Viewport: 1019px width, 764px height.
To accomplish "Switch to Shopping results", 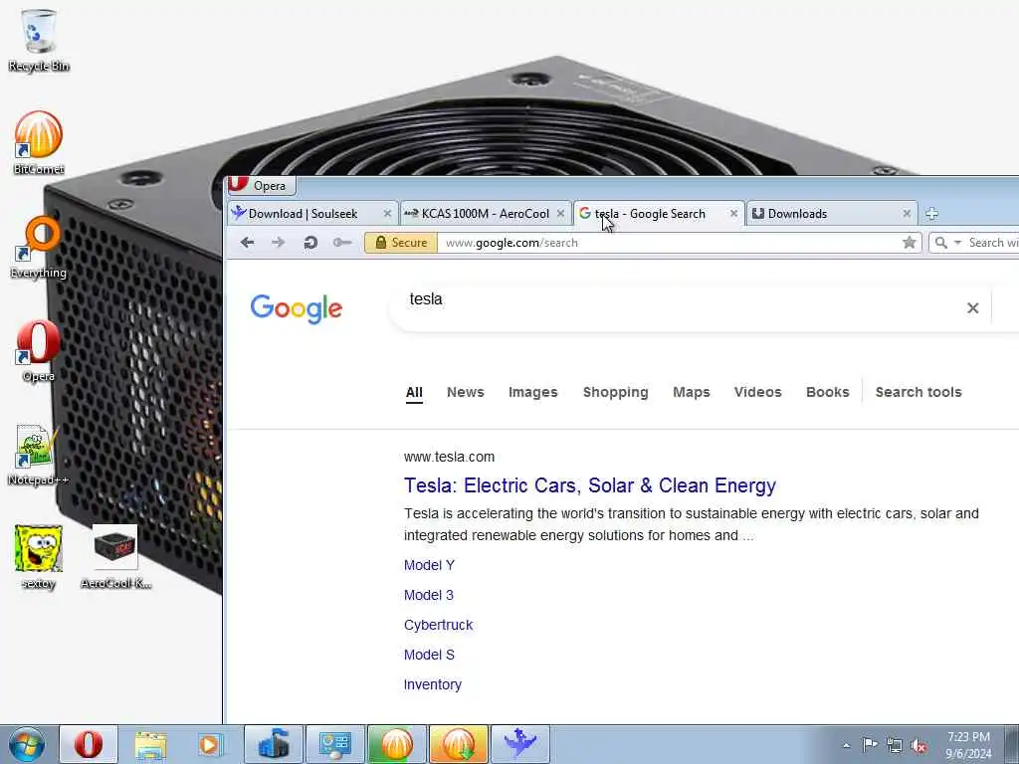I will click(615, 392).
